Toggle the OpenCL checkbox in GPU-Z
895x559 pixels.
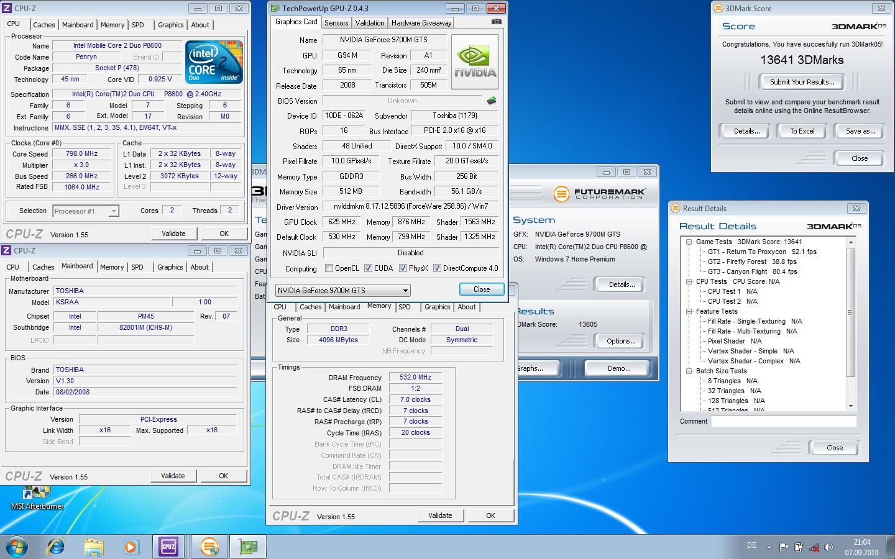click(x=329, y=268)
